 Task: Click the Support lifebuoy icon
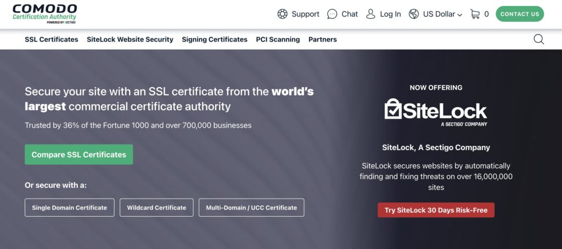tap(283, 14)
